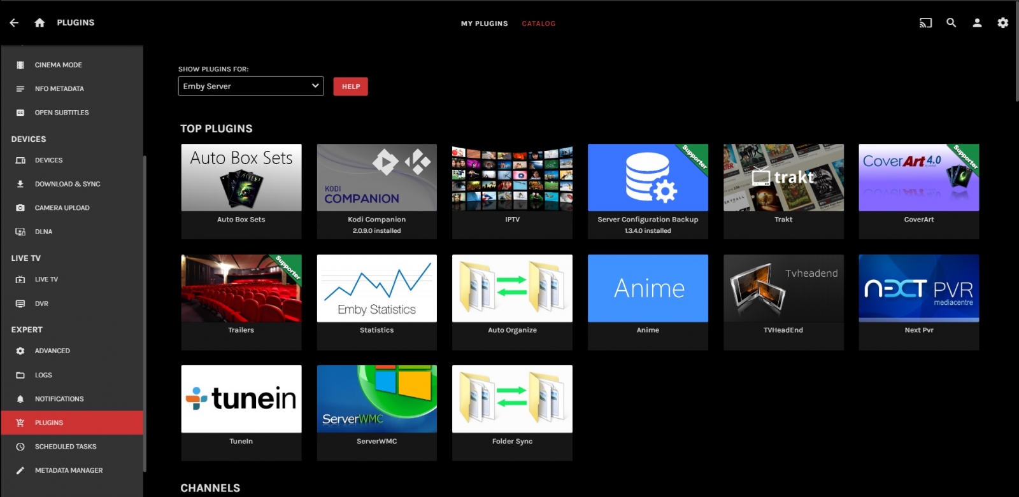Click the sidebar vertical scrollbar
This screenshot has width=1019, height=497.
coord(145,314)
